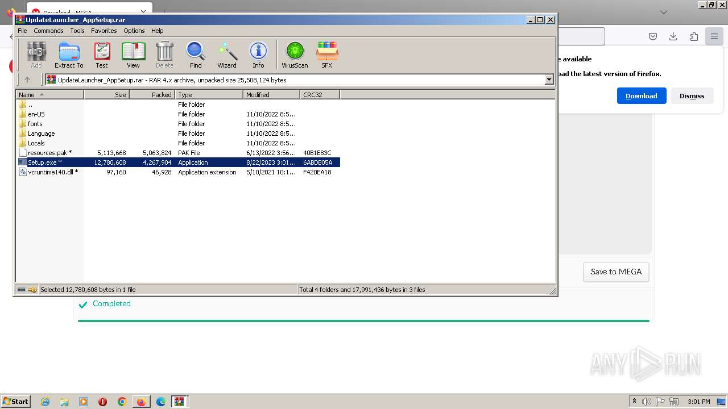Viewport: 728px width, 409px height.
Task: Click Firefox Download update button
Action: tap(642, 96)
